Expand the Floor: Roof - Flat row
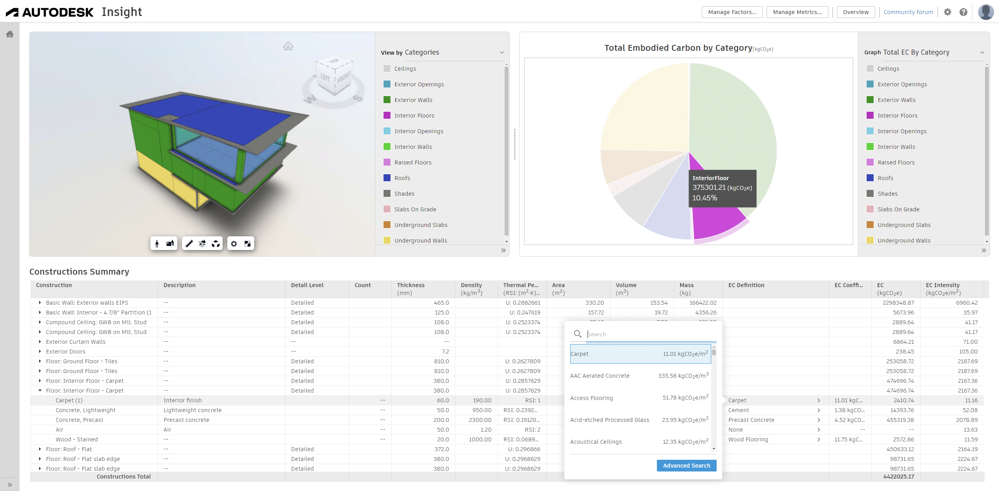The image size is (999, 491). (40, 449)
